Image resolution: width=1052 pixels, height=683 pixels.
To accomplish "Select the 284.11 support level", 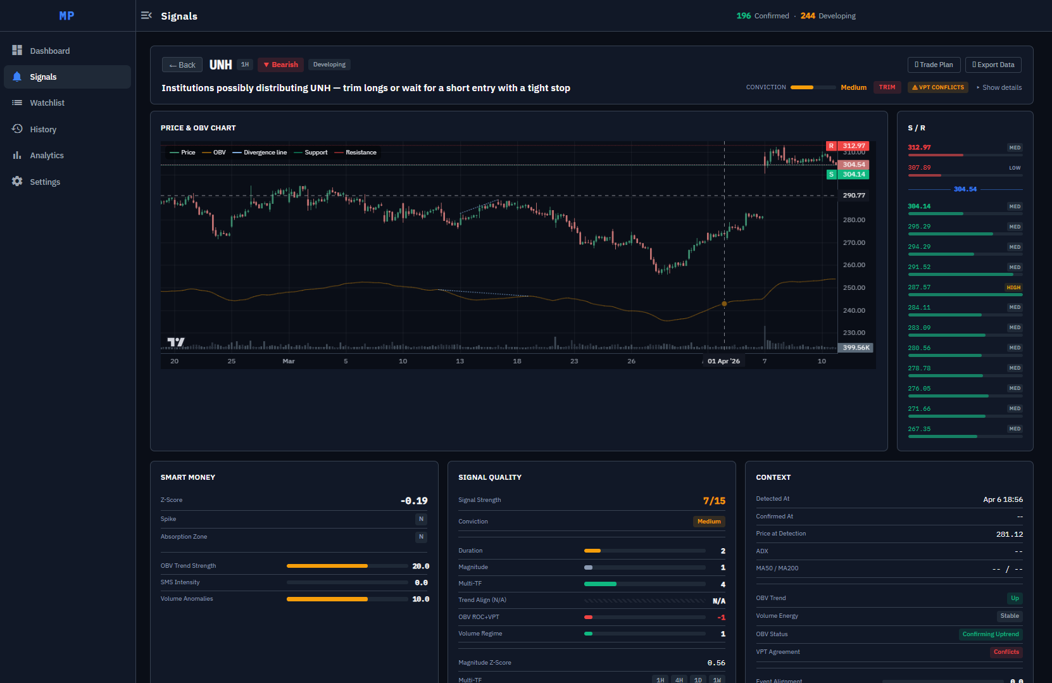I will point(965,309).
